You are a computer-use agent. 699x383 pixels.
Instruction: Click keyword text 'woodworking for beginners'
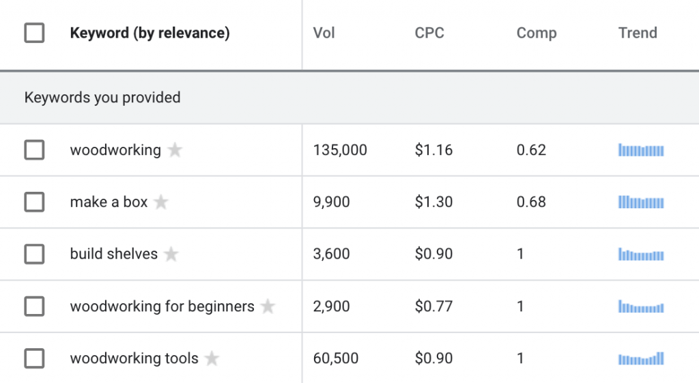162,307
